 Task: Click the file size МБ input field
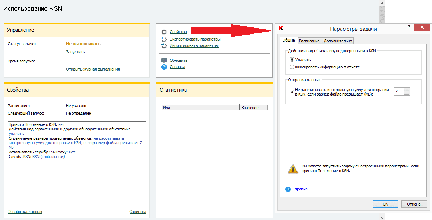coord(399,91)
